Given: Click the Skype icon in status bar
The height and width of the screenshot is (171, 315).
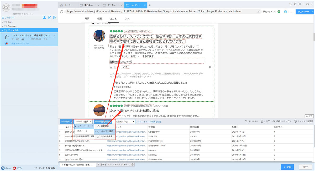Looking at the screenshot, I should (3, 168).
